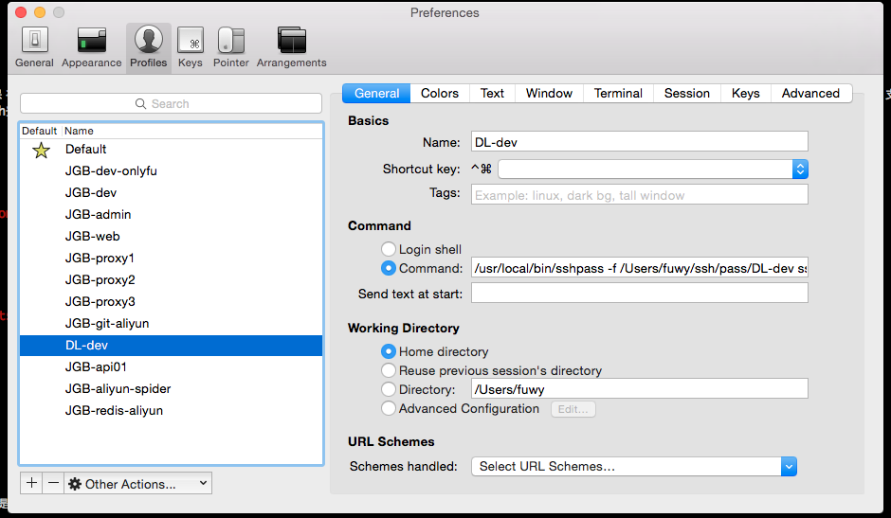Open the Appearance preferences icon
This screenshot has width=891, height=518.
92,46
